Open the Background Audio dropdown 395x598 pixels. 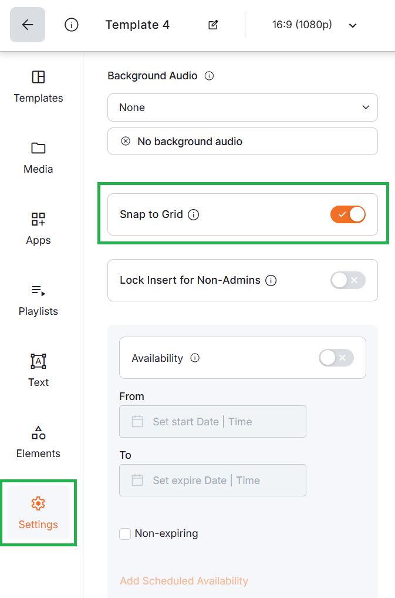coord(242,107)
